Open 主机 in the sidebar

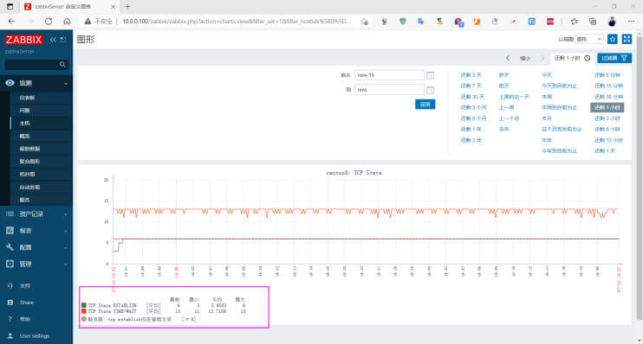point(24,123)
